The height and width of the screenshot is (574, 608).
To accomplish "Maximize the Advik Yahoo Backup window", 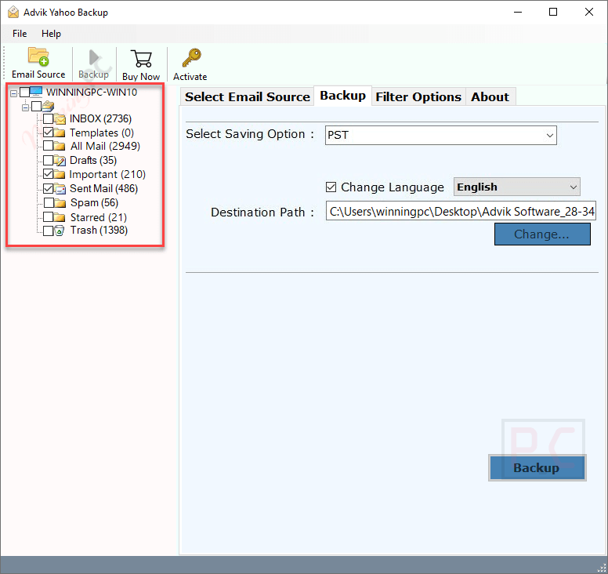I will pyautogui.click(x=553, y=13).
